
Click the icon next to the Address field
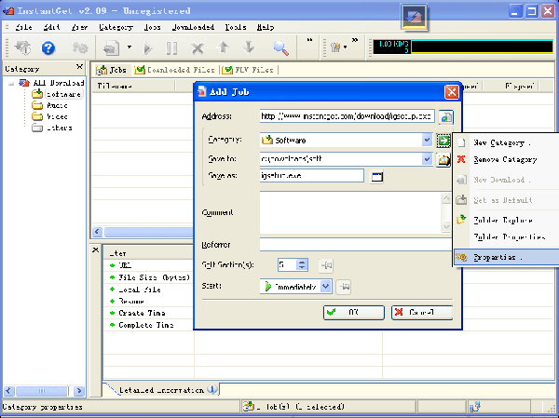coord(445,117)
